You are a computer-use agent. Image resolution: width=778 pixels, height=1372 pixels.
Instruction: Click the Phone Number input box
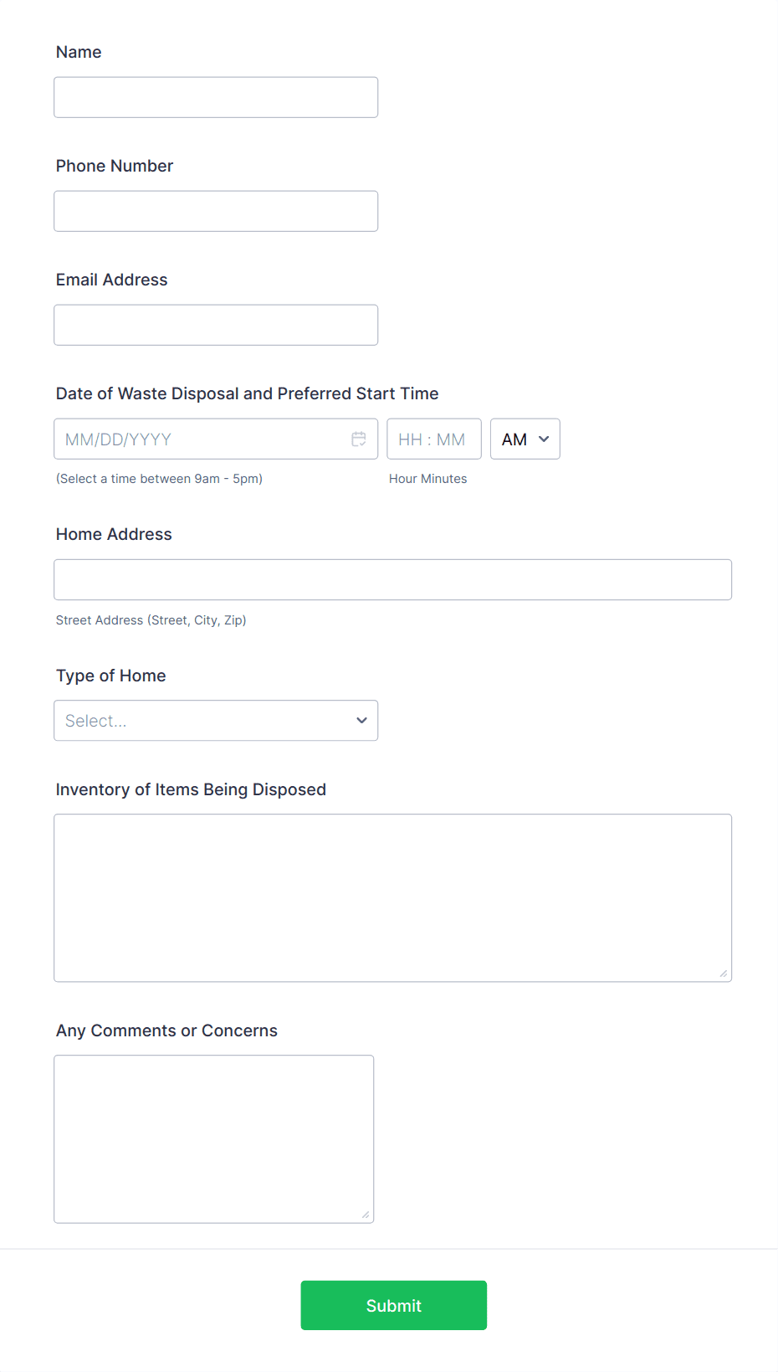coord(216,211)
